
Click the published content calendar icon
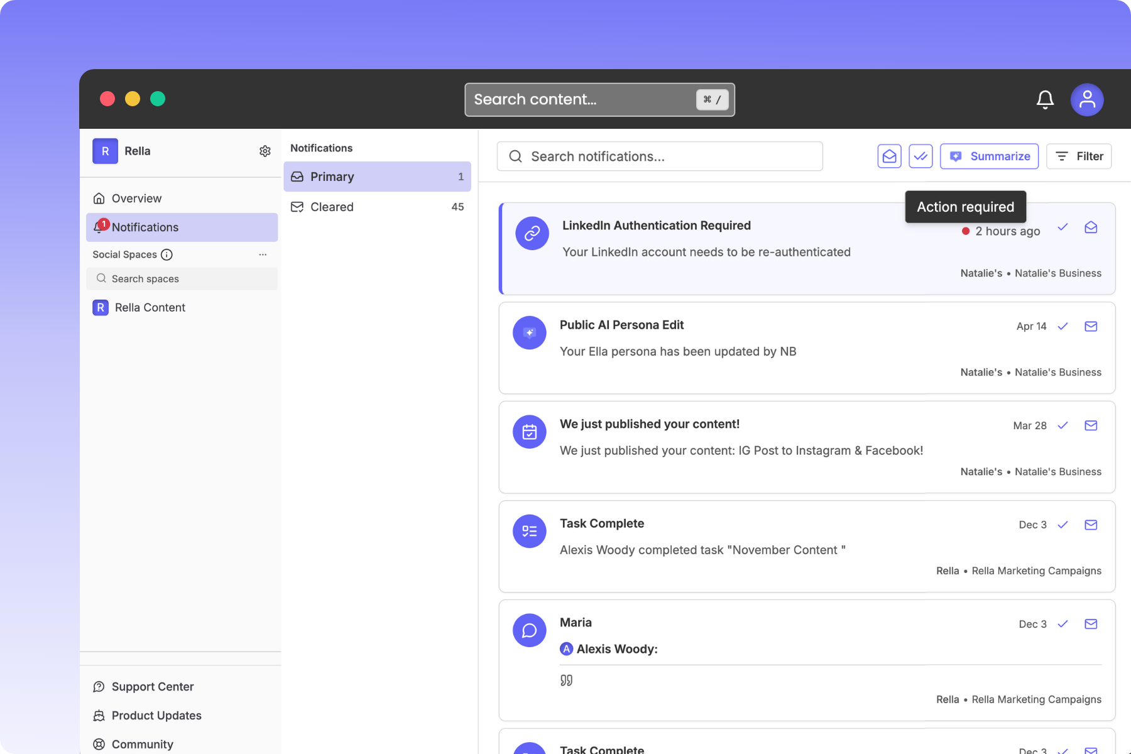[x=530, y=432]
